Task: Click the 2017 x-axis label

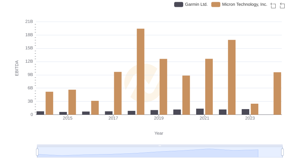Action: pos(113,118)
